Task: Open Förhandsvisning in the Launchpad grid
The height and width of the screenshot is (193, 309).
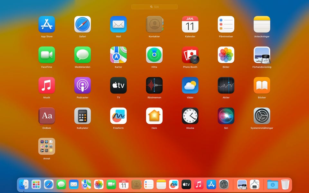Action: point(262,55)
